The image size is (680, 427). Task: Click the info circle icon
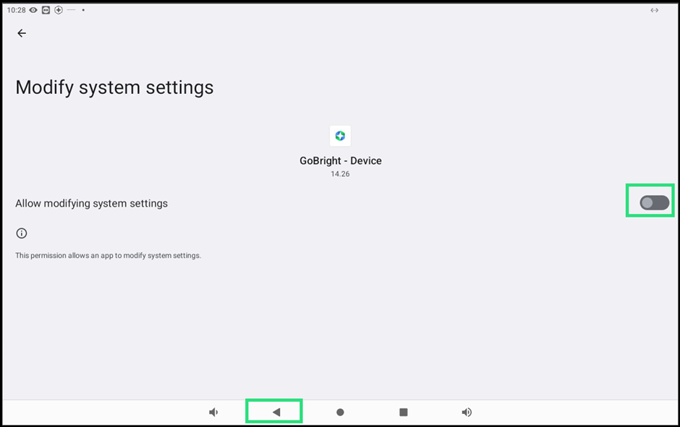pyautogui.click(x=22, y=233)
